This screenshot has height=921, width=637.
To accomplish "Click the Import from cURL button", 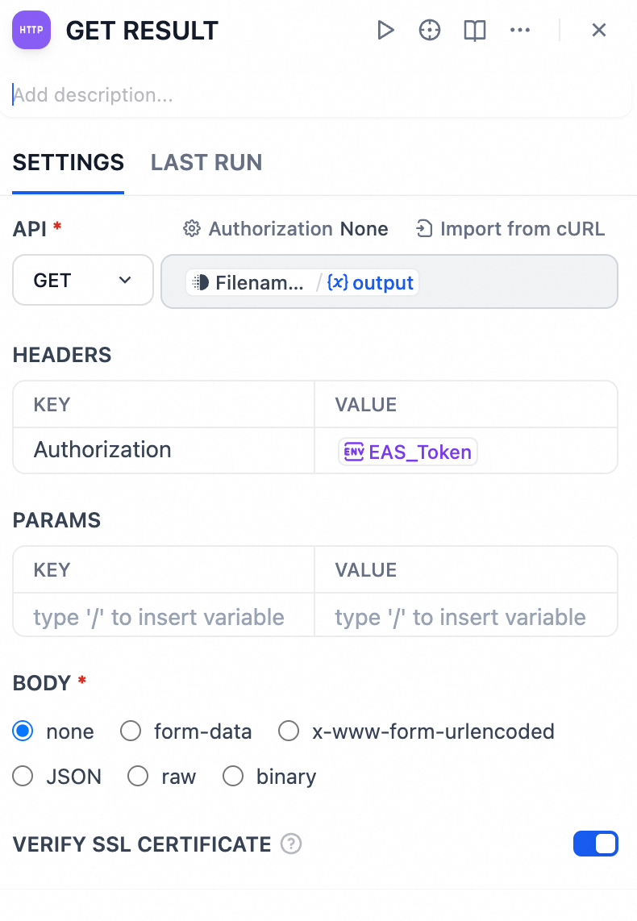I will (510, 229).
